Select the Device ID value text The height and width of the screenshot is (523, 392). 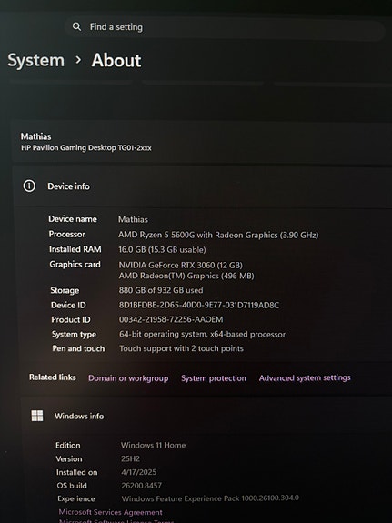199,305
